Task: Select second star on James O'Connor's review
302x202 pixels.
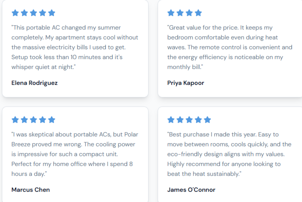Action: coord(180,120)
